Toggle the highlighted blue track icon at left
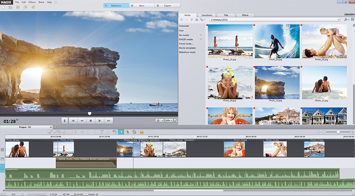The width and height of the screenshot is (355, 196). [3, 168]
